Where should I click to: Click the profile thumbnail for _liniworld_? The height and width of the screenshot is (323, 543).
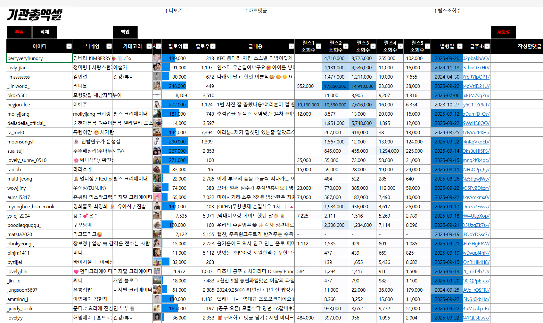[x=157, y=86]
